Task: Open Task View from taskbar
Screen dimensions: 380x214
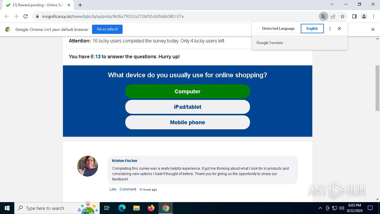Action: [x=107, y=208]
